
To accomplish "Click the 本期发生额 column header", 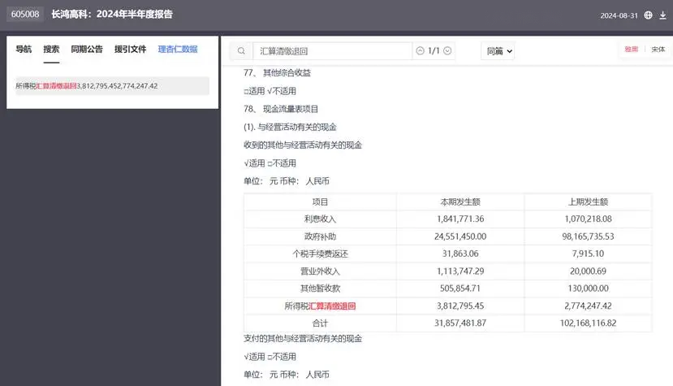I will coord(460,202).
